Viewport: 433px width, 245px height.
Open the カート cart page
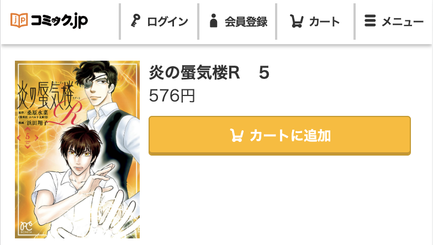(x=315, y=21)
